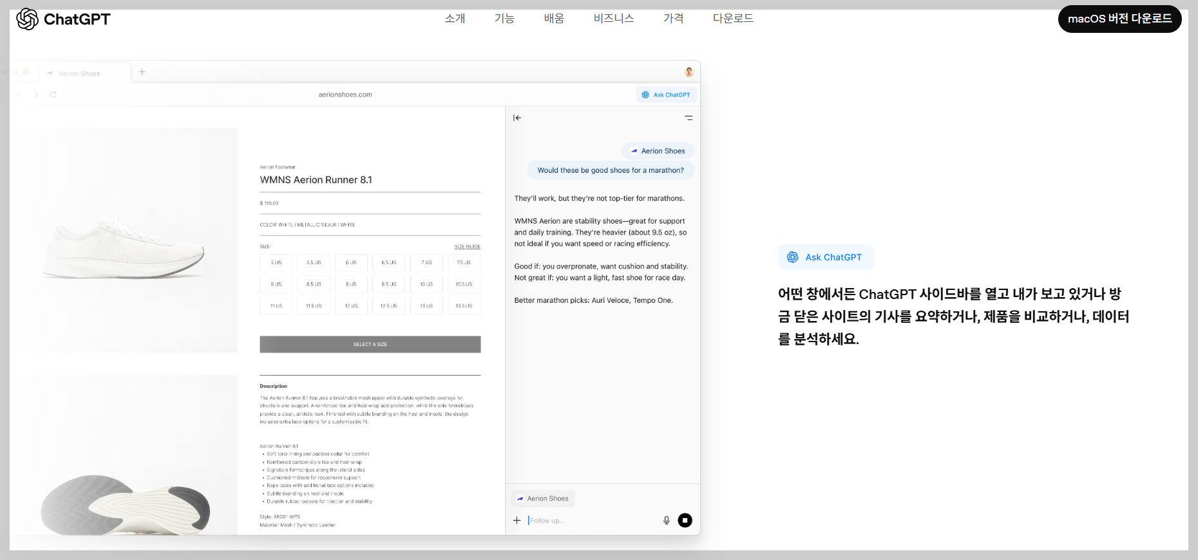Select size 7 US
The width and height of the screenshot is (1198, 560).
tap(426, 262)
